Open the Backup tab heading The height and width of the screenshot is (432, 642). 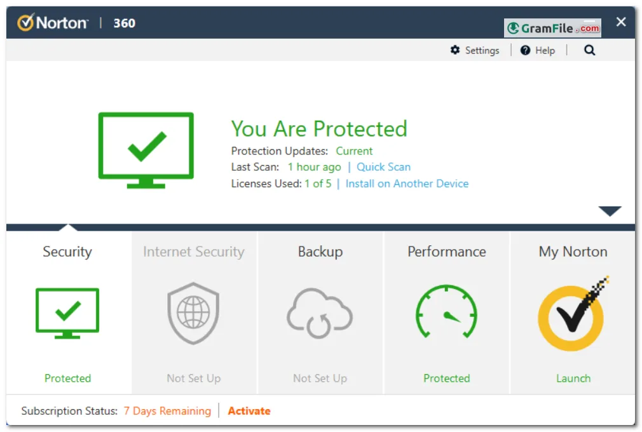click(320, 252)
